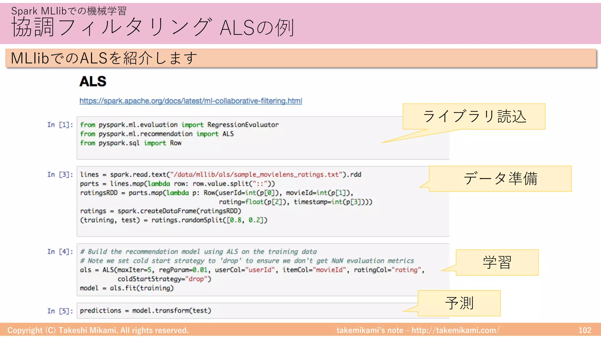
Task: Click the ALS(maxIter=5 constructor line
Action: tap(252, 270)
